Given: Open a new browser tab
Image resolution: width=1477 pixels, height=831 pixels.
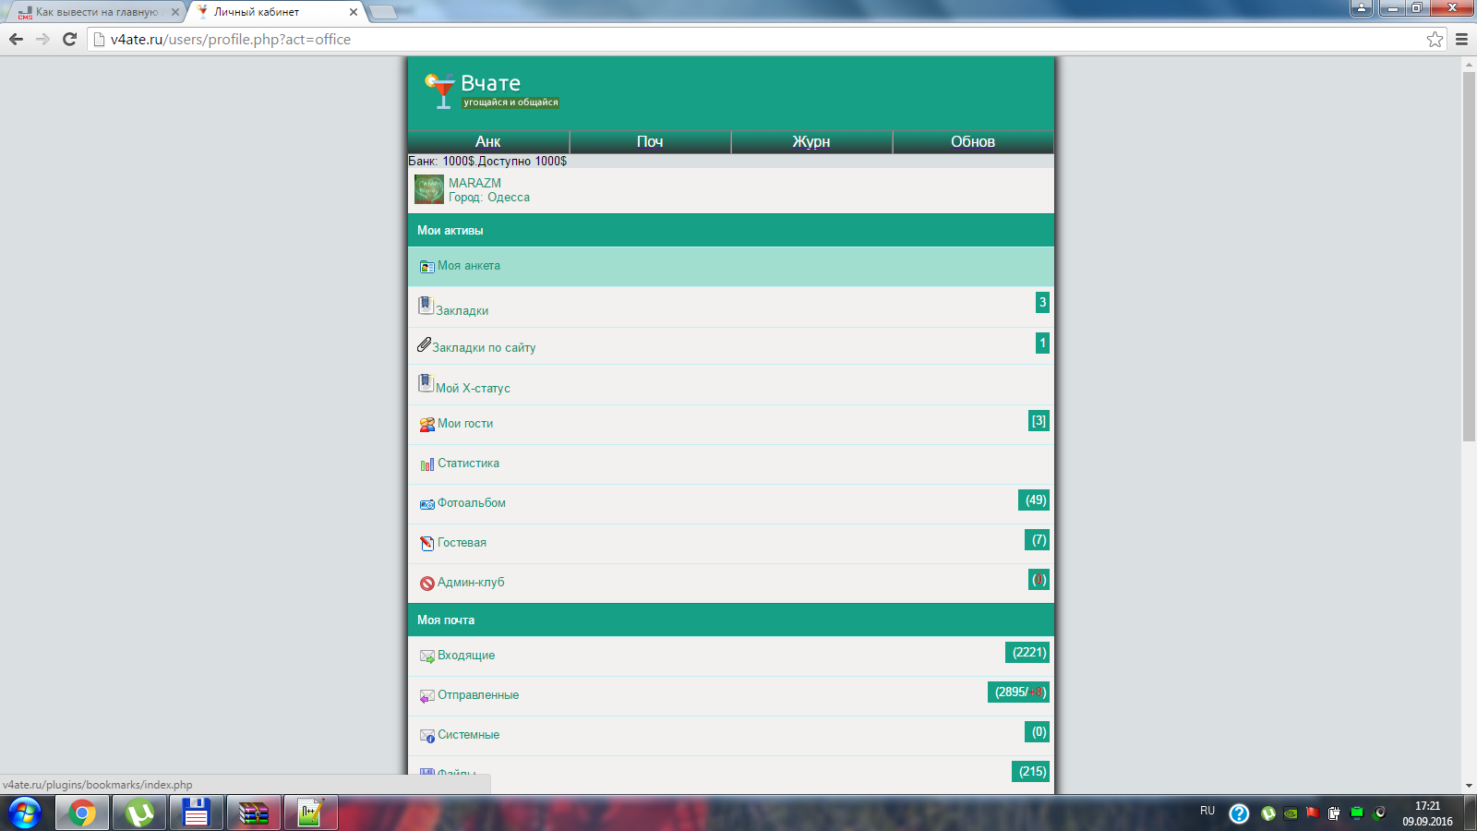Looking at the screenshot, I should coord(382,12).
